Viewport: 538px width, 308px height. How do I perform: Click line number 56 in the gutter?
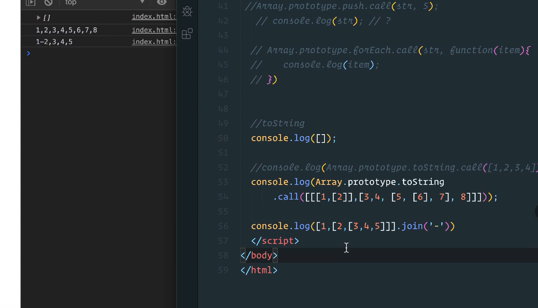(223, 226)
